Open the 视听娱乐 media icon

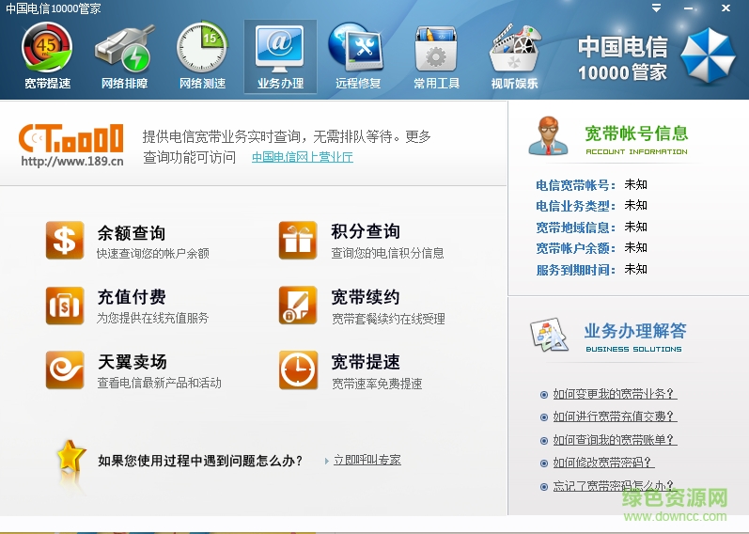click(x=515, y=48)
